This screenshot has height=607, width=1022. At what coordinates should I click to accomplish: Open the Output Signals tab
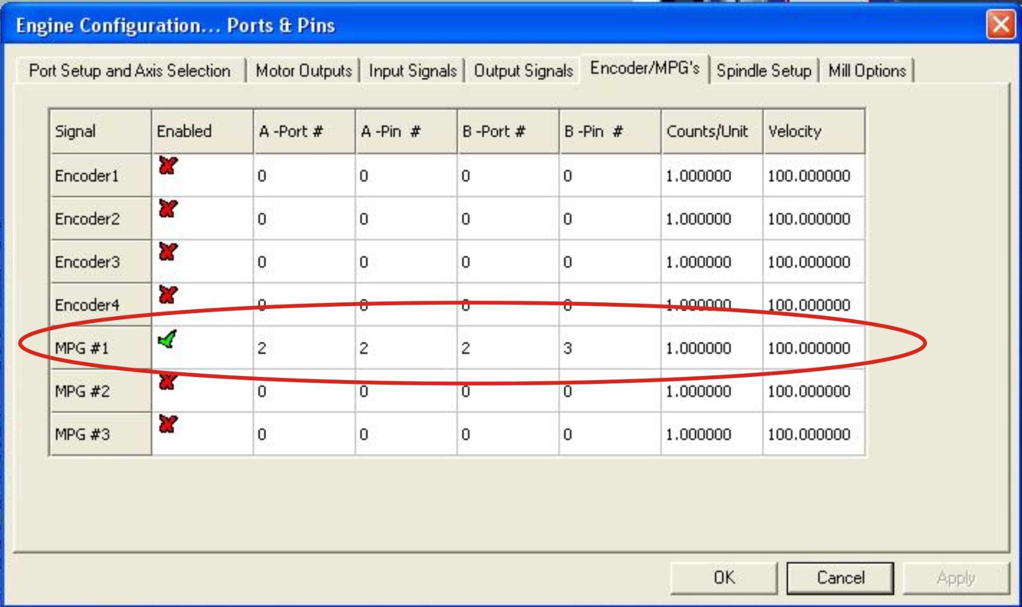tap(523, 70)
